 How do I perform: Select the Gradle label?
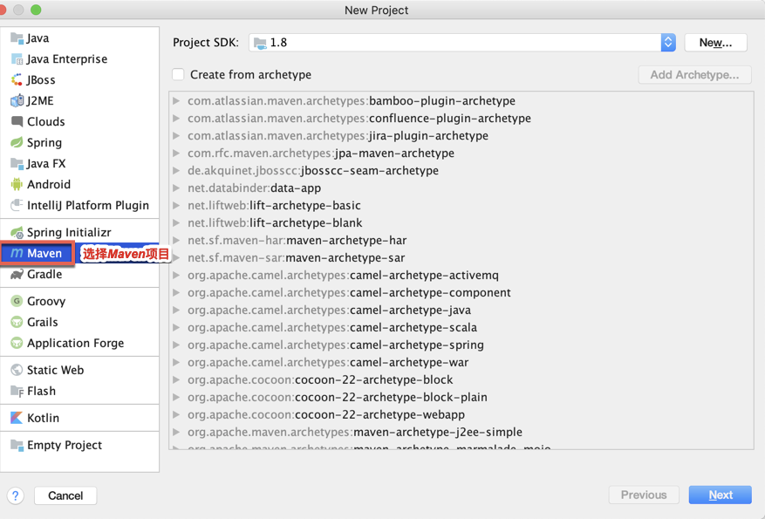[44, 274]
